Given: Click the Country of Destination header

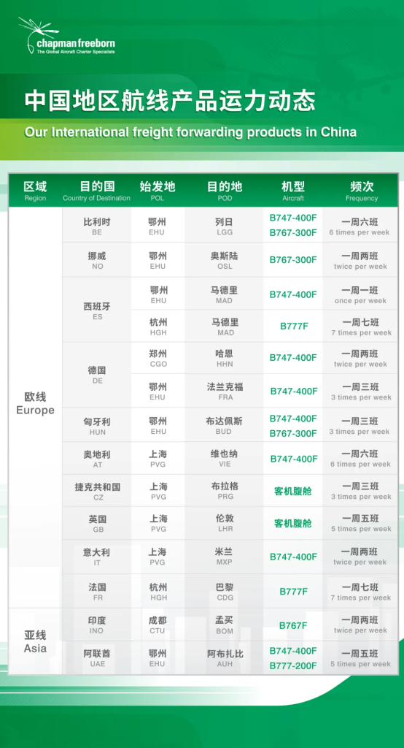Looking at the screenshot, I should 97,191.
